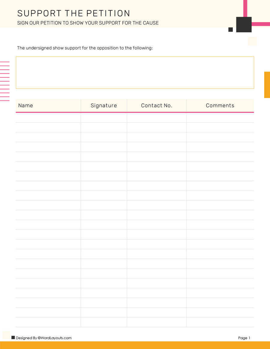Click the petition description text box
The image size is (270, 349).
(135, 72)
